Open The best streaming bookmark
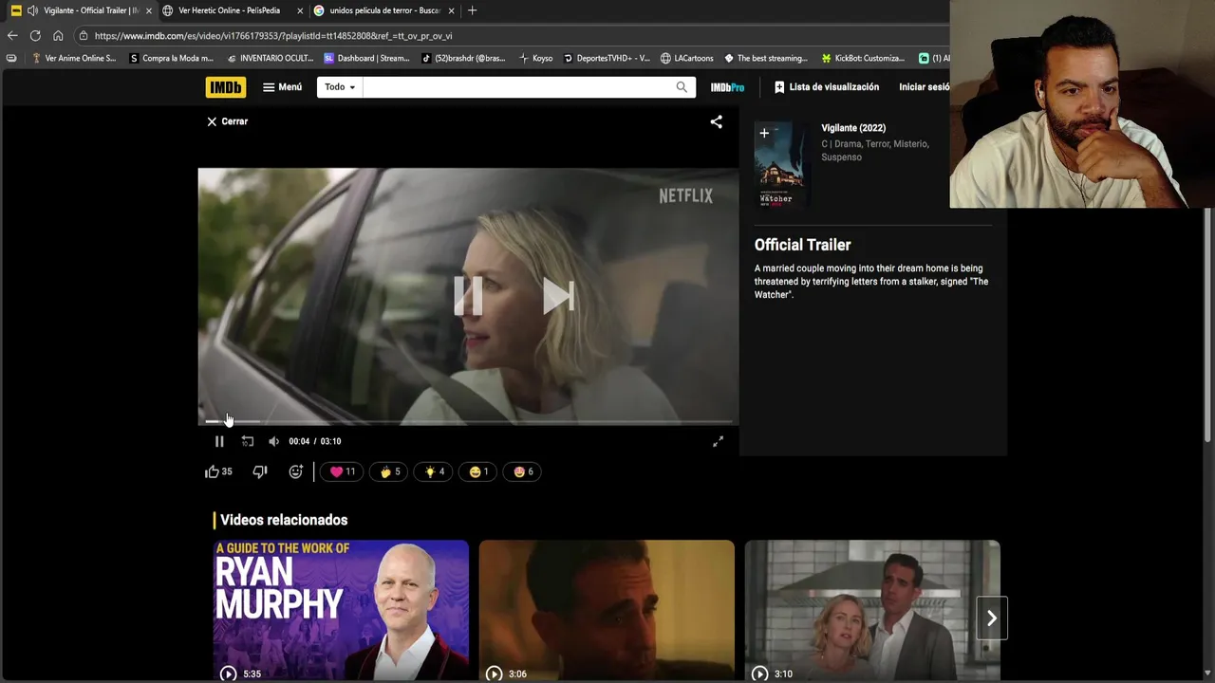 [x=766, y=59]
